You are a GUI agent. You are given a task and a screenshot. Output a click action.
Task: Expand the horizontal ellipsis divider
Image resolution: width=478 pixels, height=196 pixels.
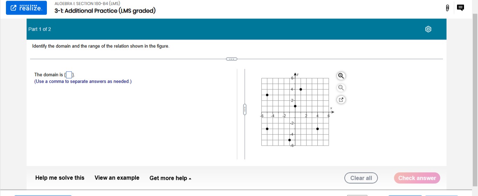pos(232,59)
